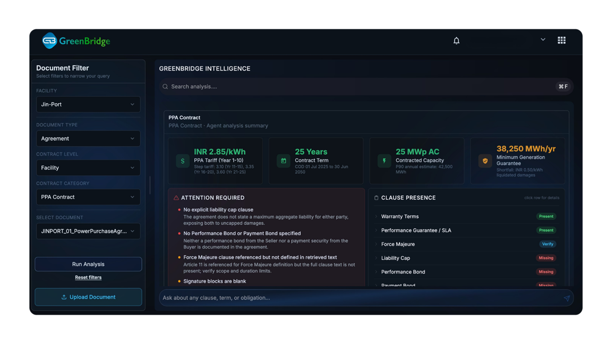Click the Present badge for Performance Guarantee

(546, 230)
